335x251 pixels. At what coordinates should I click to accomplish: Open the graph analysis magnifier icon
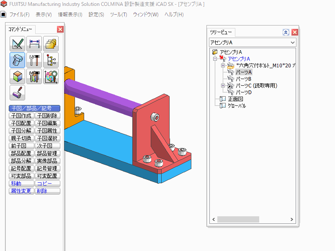(x=51, y=77)
